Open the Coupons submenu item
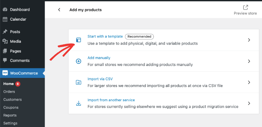262x127 pixels. click(x=11, y=107)
